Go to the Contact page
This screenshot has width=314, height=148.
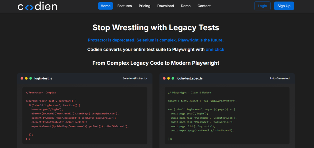pyautogui.click(x=204, y=6)
